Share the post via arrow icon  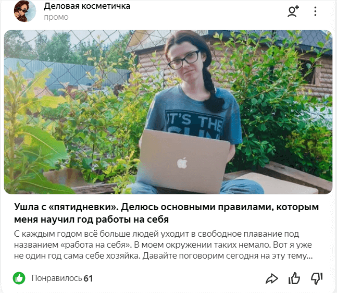click(272, 278)
